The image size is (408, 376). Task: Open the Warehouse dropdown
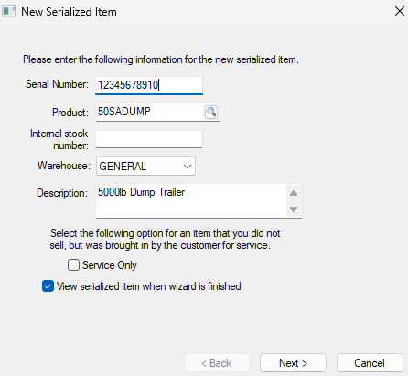[145, 167]
